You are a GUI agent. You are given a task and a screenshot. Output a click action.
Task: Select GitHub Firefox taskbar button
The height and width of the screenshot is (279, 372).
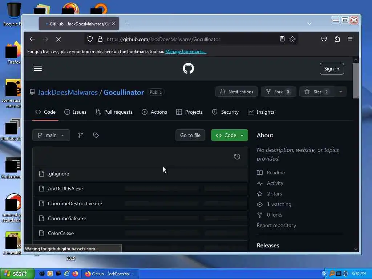click(110, 274)
